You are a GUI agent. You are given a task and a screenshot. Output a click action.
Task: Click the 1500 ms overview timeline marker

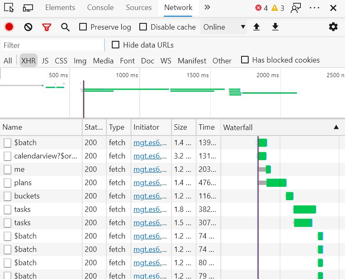pyautogui.click(x=198, y=75)
